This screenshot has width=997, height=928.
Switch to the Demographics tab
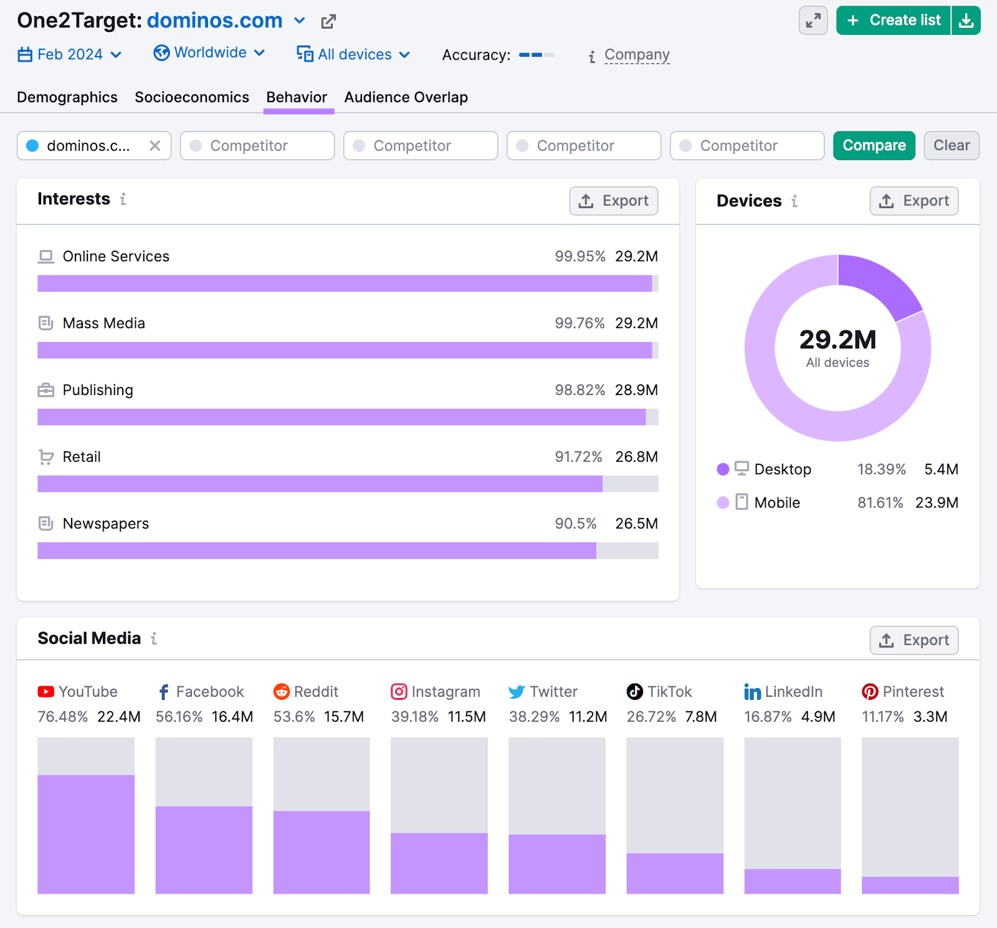[67, 97]
